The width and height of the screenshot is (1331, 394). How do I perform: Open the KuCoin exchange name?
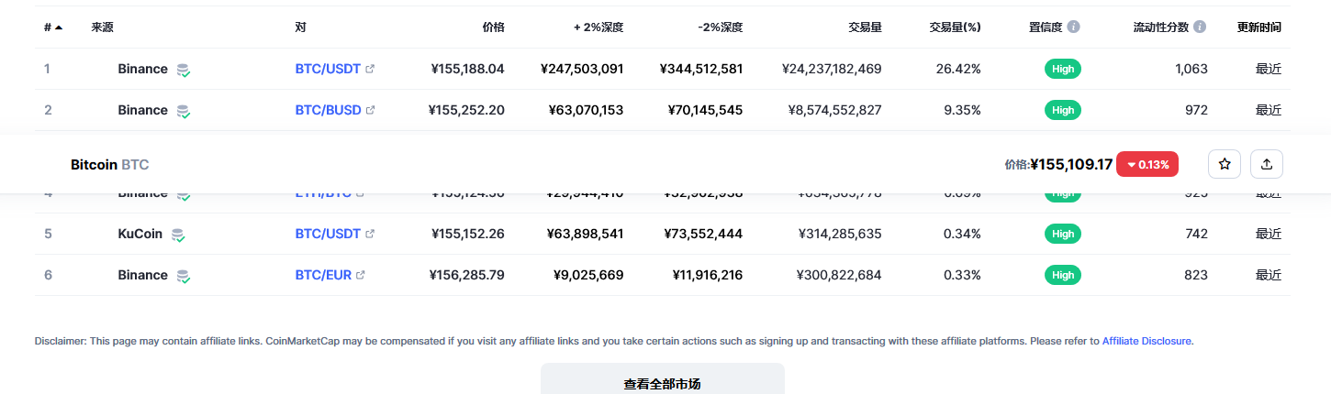140,234
